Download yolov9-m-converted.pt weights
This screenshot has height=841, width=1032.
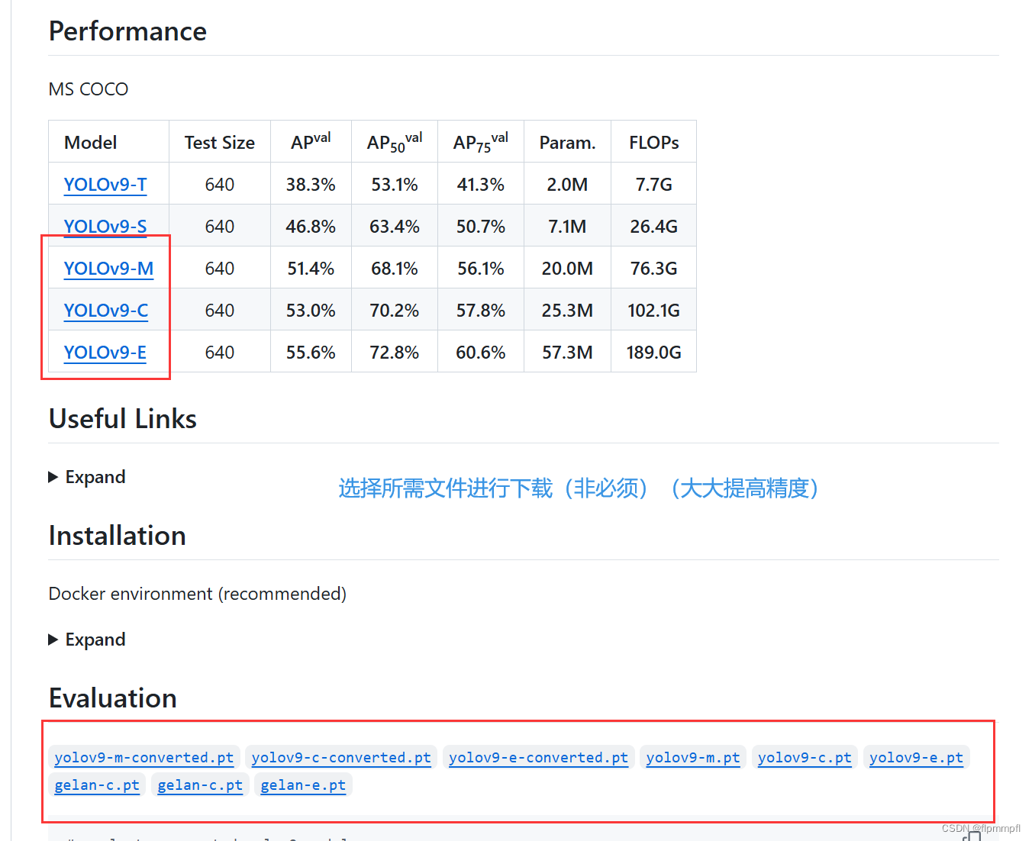coord(144,758)
